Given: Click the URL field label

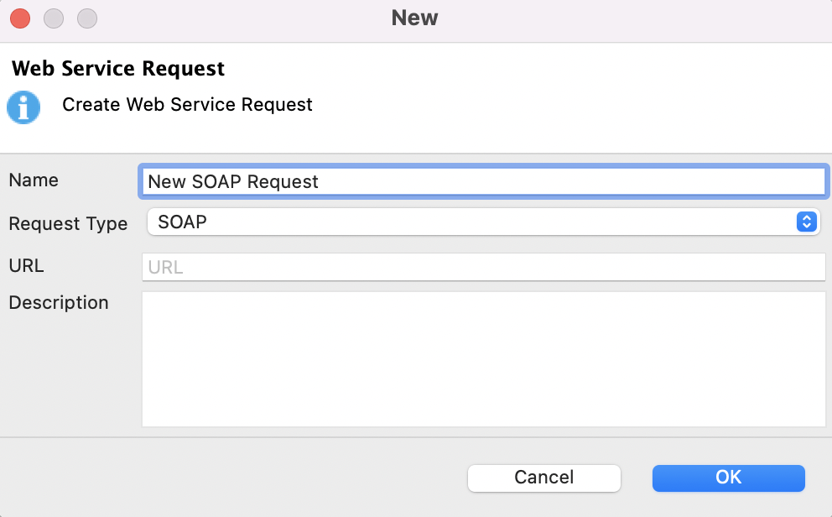Looking at the screenshot, I should click(x=26, y=266).
